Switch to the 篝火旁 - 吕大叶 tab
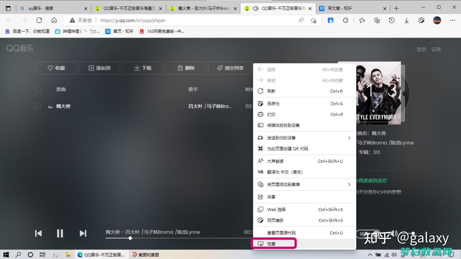Viewport: 461px width, 259px height. point(203,8)
